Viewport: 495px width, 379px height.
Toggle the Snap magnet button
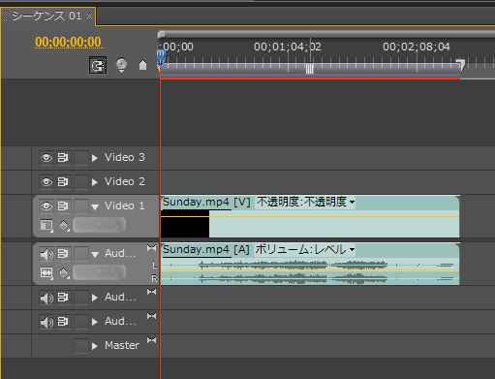(x=98, y=65)
